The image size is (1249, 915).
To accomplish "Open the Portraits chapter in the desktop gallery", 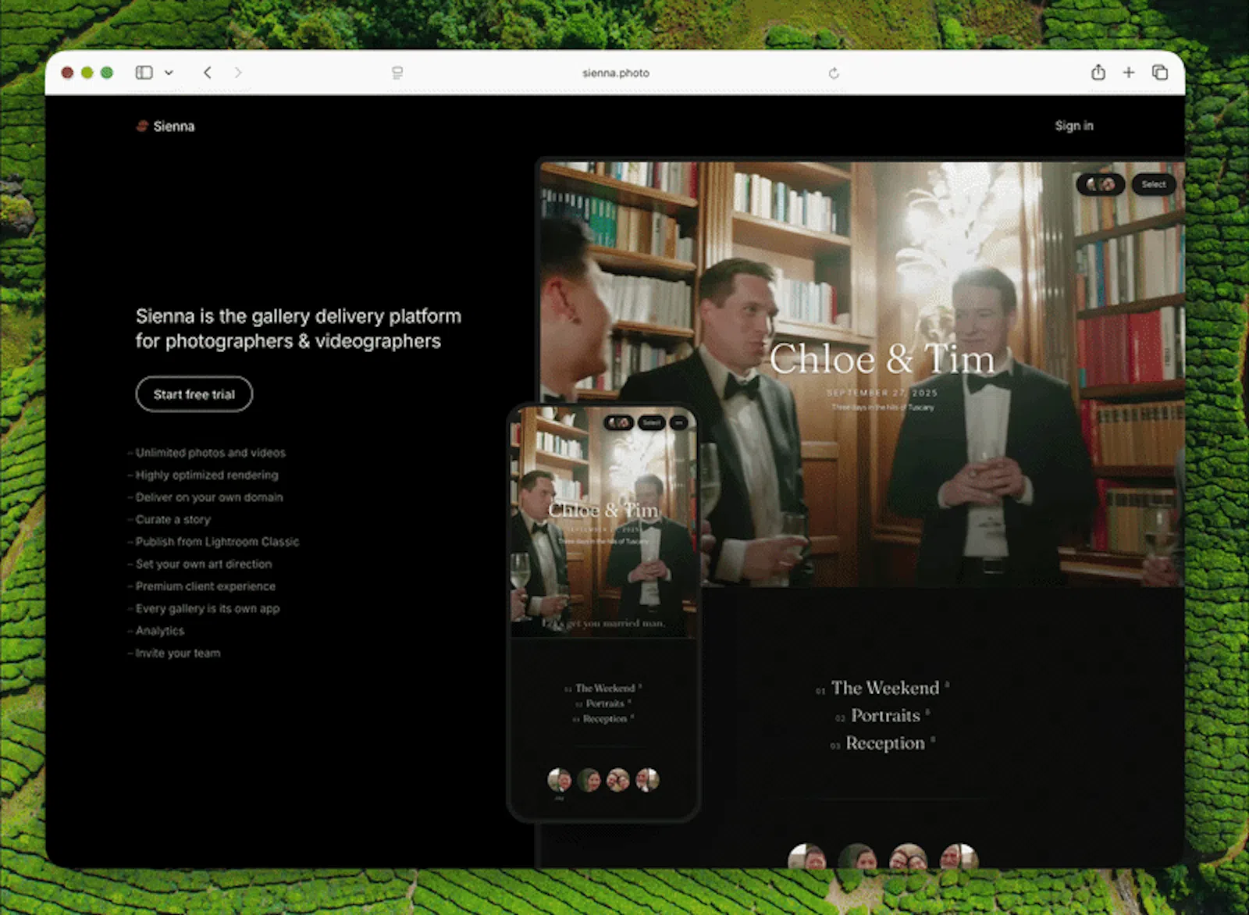I will (884, 715).
